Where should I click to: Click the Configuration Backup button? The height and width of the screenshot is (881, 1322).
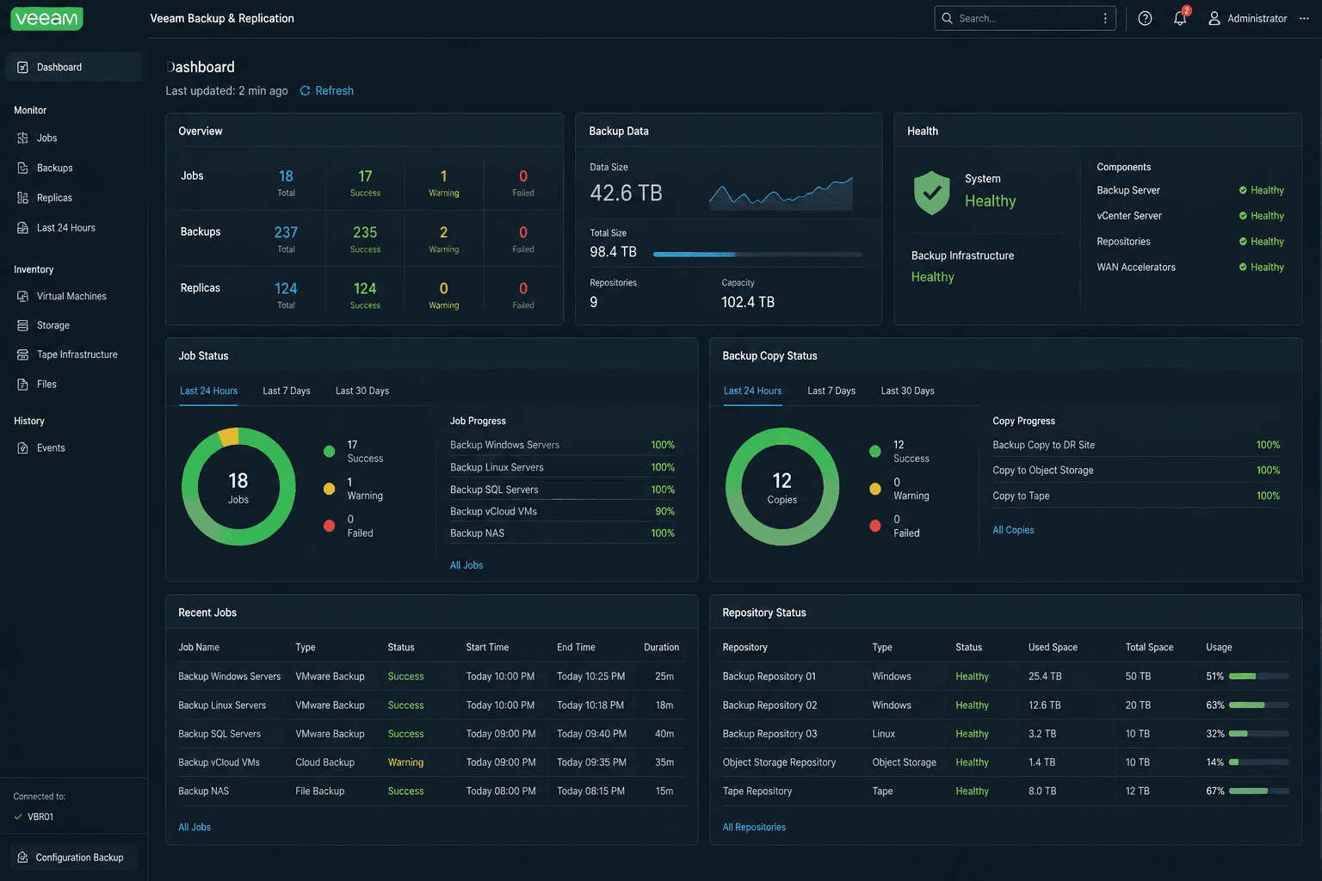(74, 858)
